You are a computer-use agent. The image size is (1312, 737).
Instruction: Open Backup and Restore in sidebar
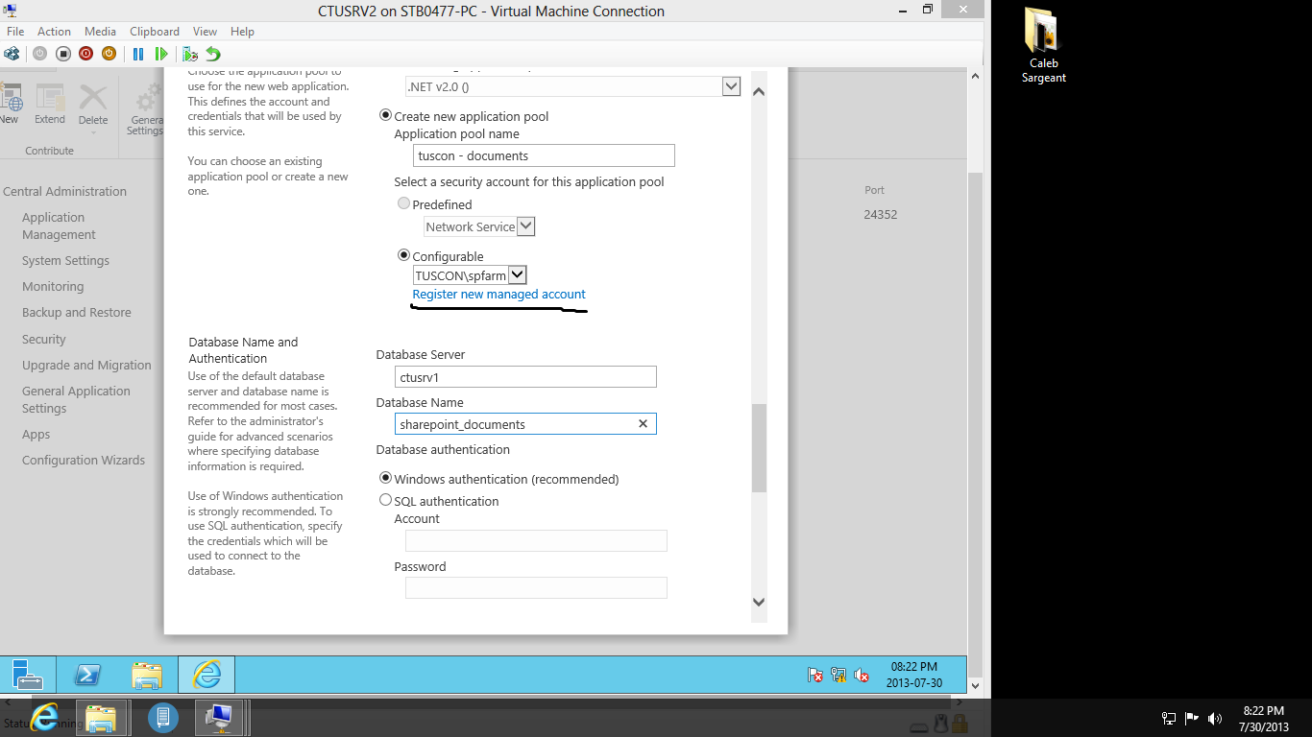[x=77, y=312]
